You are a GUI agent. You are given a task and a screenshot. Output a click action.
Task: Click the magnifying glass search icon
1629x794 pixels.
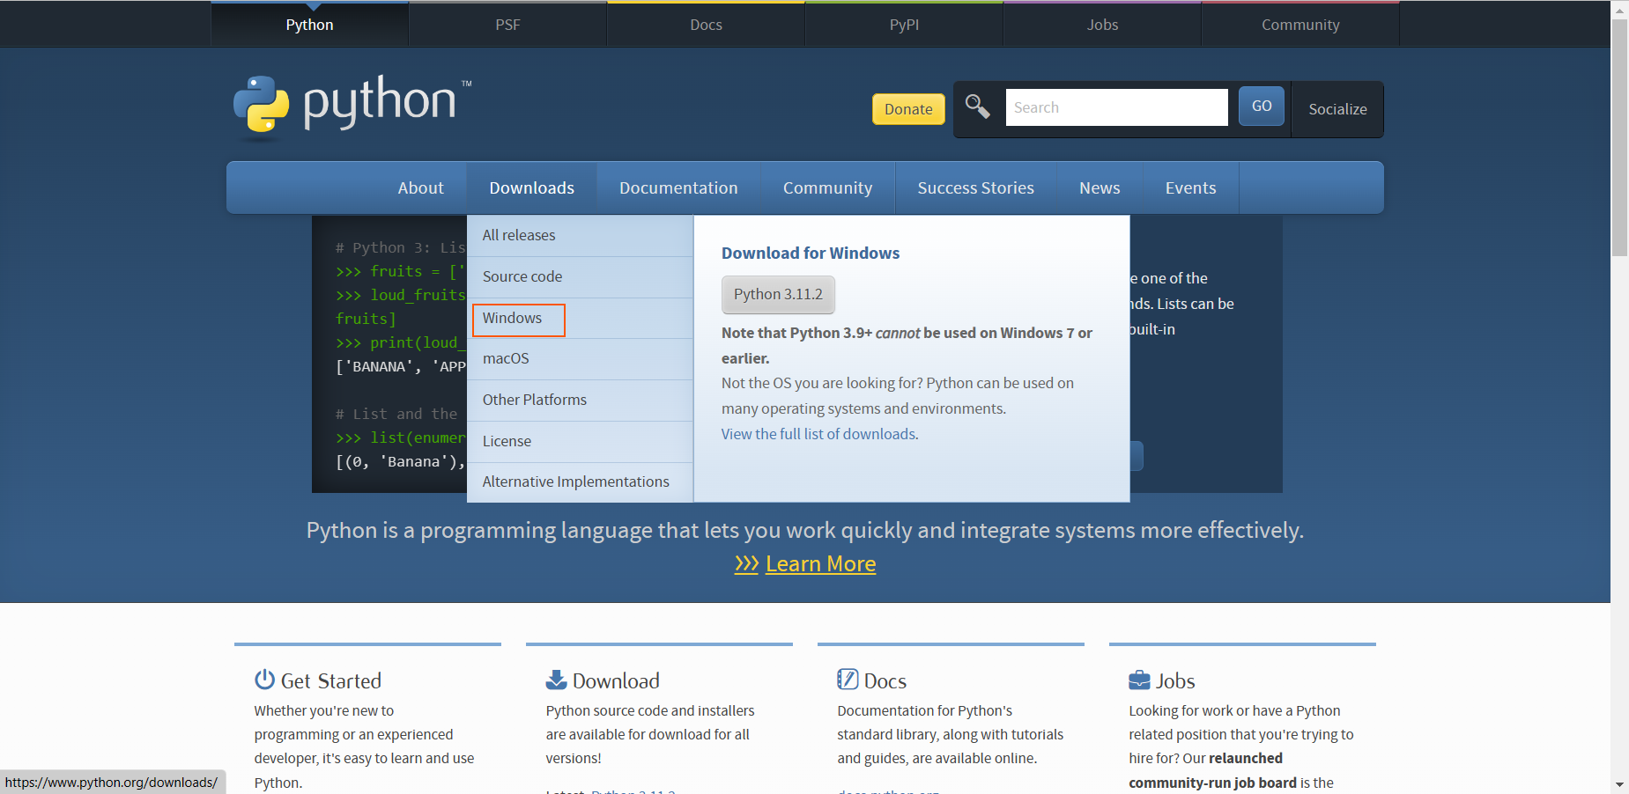coord(977,107)
